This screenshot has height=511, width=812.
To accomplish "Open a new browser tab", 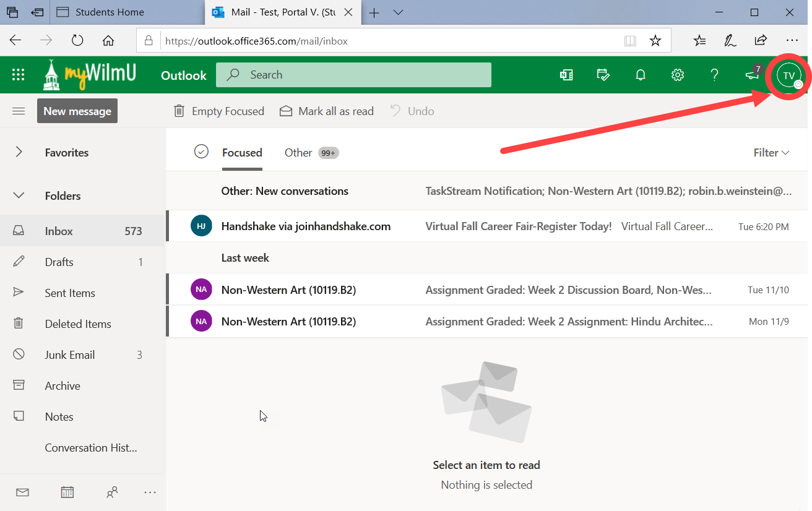I will (374, 12).
